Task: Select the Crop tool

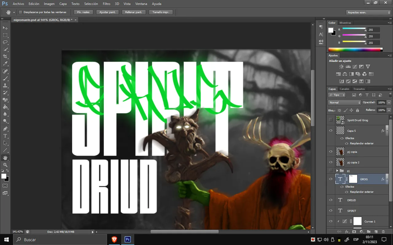Action: (x=5, y=57)
